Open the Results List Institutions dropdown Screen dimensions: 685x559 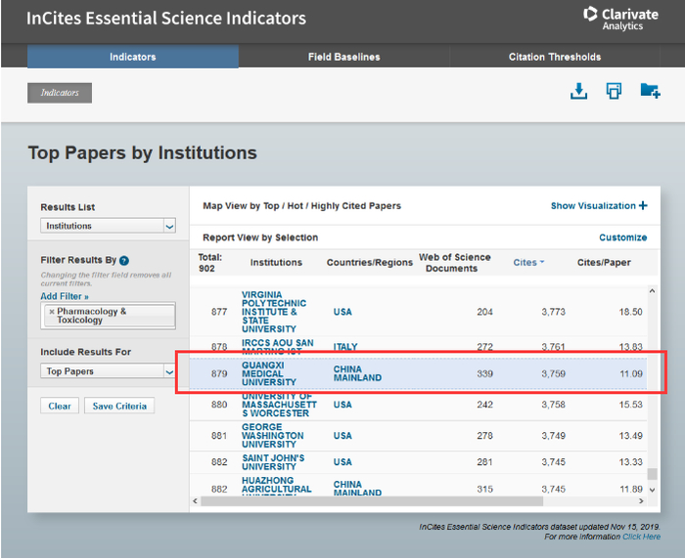[108, 226]
